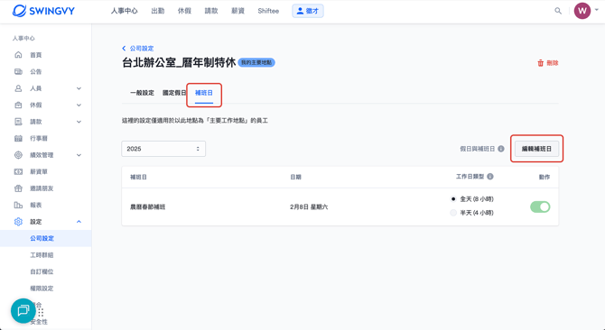The image size is (605, 330).
Task: Select 半天 (4 小時) radio button
Action: [x=453, y=213]
